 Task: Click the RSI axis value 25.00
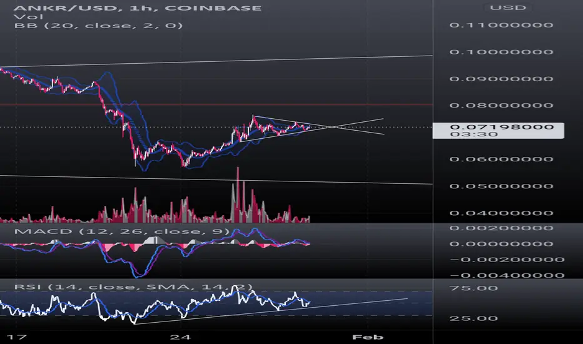coord(474,318)
